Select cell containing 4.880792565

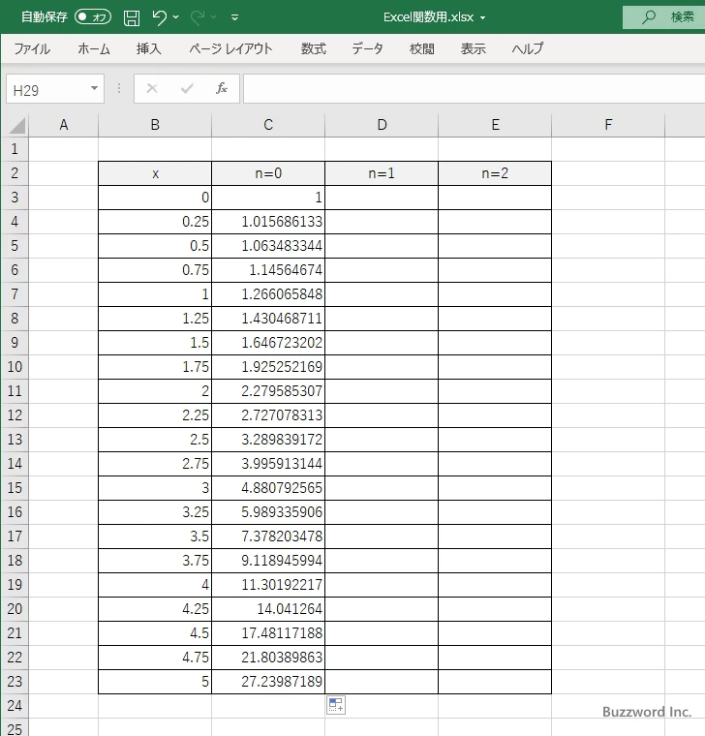268,488
